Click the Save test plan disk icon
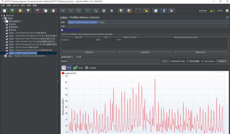 point(28,11)
